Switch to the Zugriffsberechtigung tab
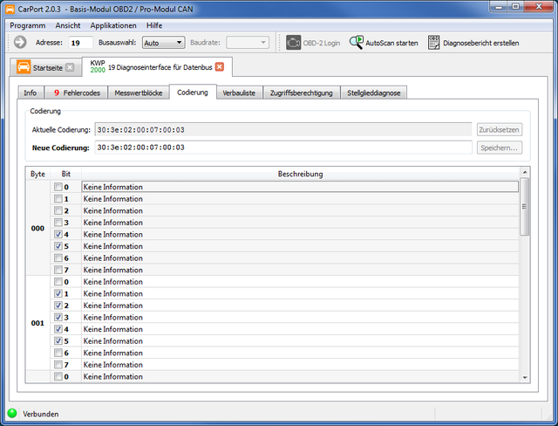 point(301,93)
